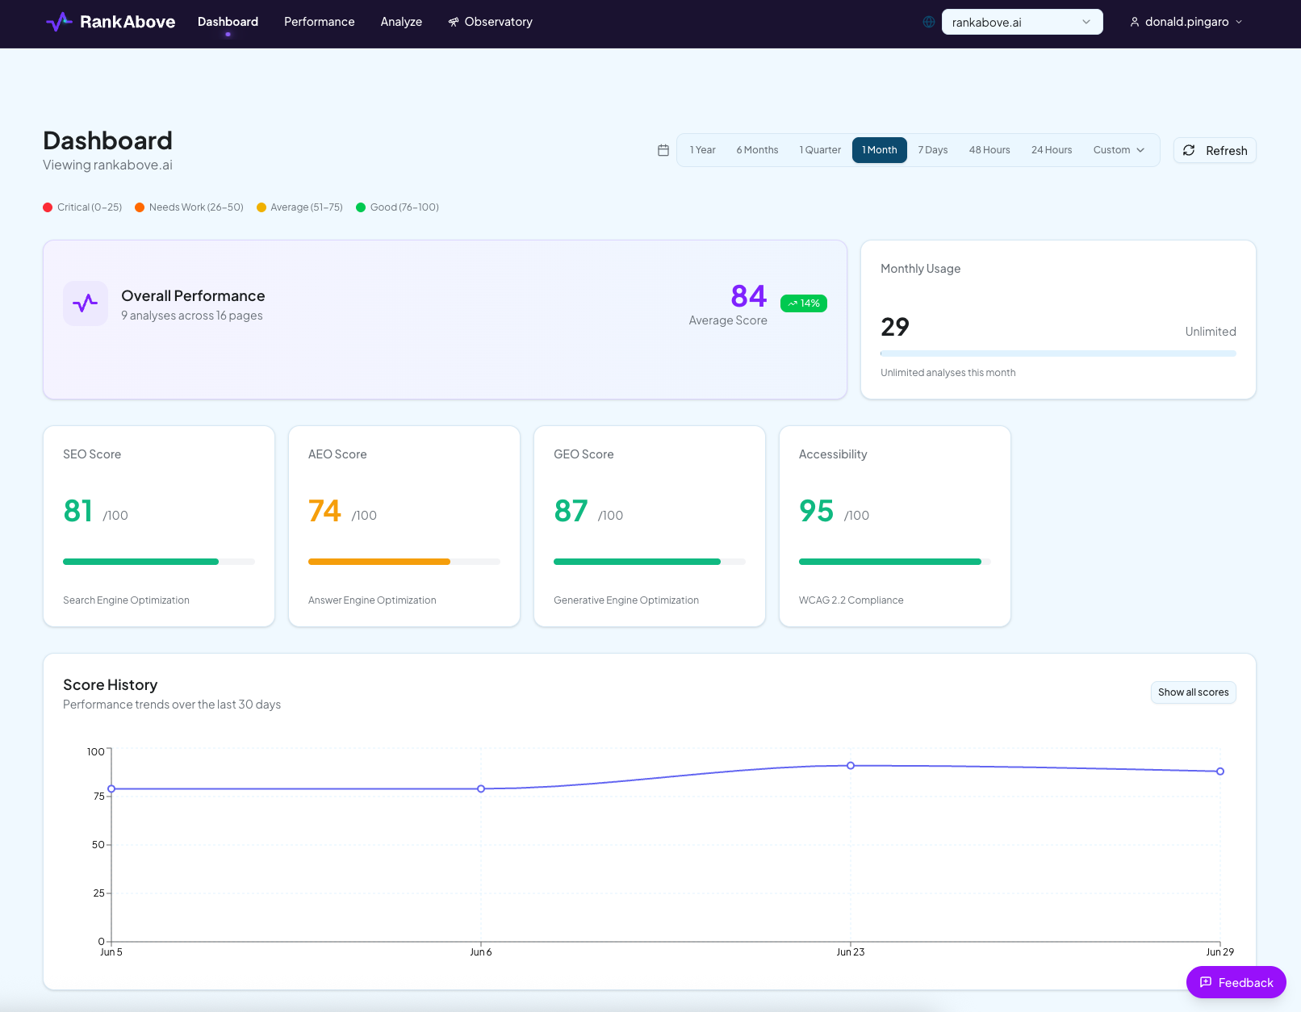Click the RankAbove pulse logo icon
The image size is (1301, 1012).
coord(59,22)
